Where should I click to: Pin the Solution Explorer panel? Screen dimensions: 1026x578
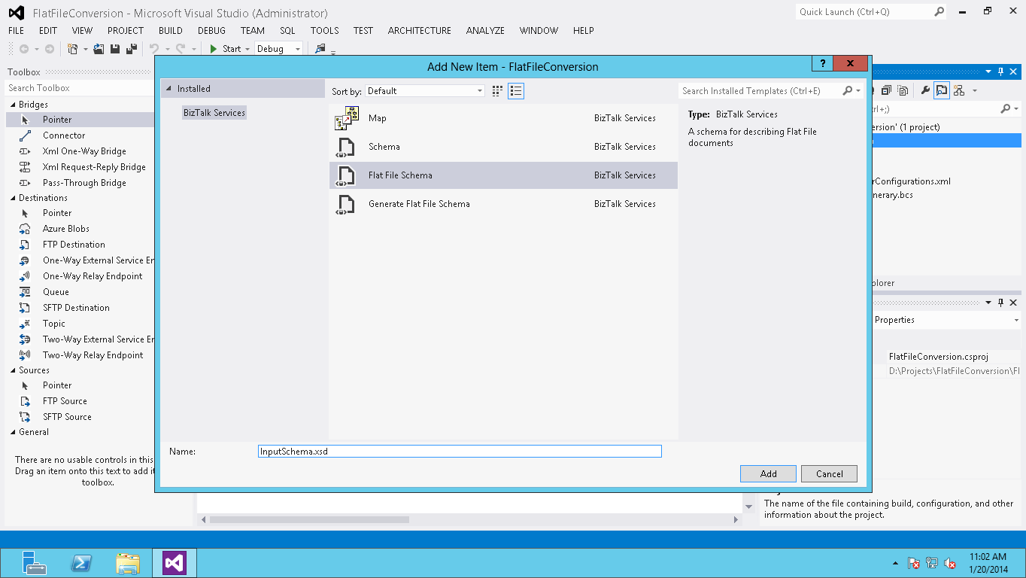(1000, 71)
